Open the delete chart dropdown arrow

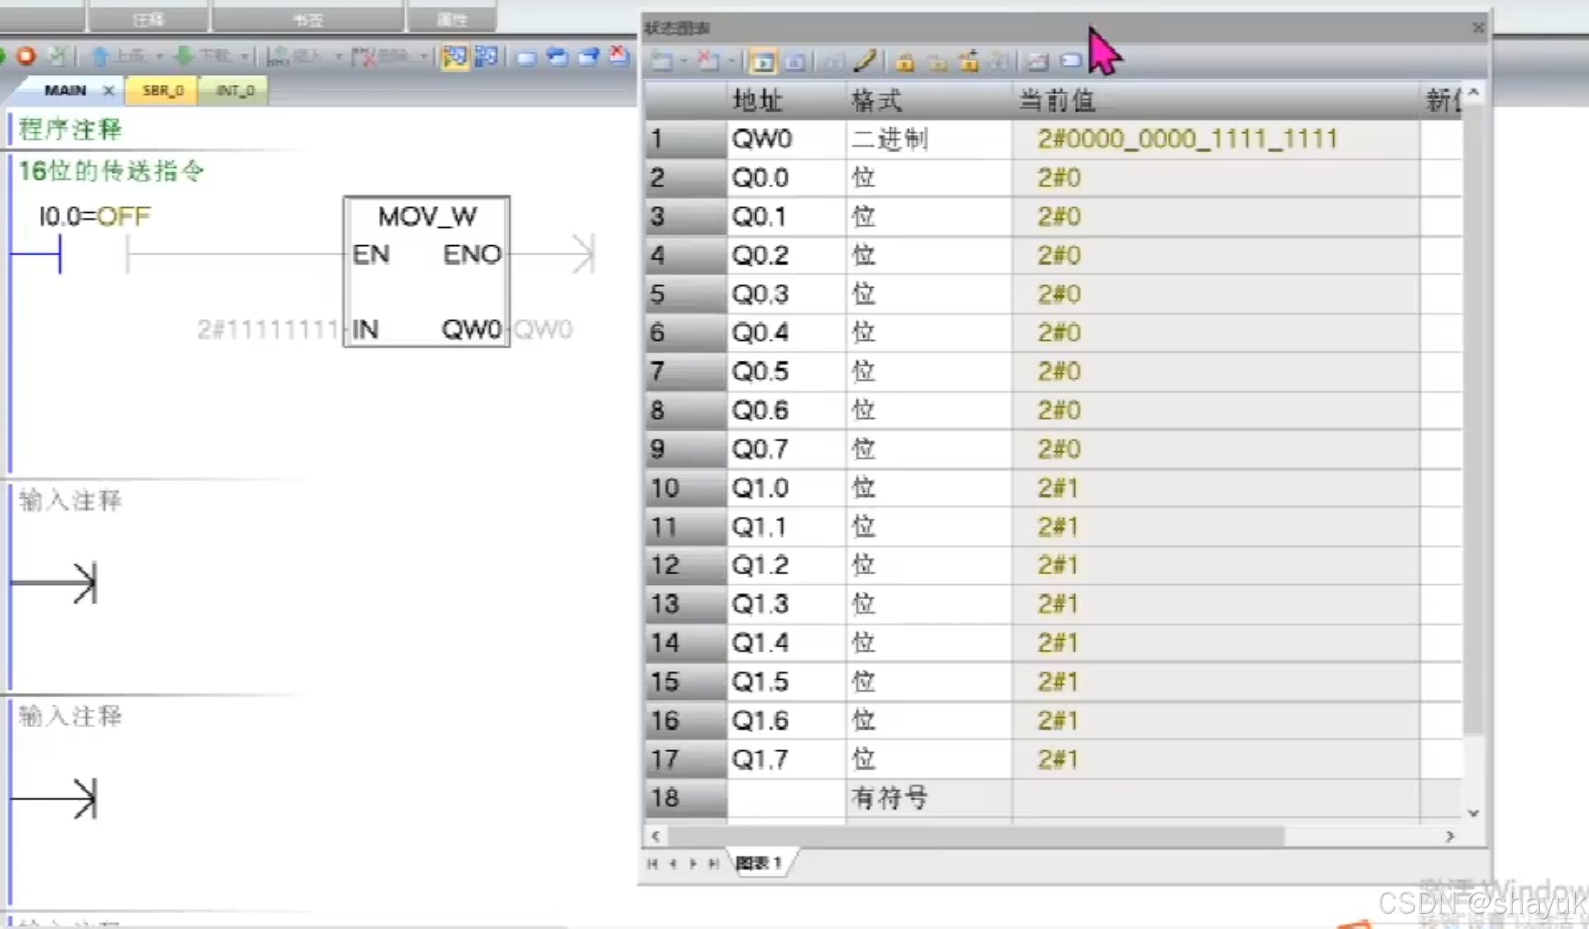(731, 62)
